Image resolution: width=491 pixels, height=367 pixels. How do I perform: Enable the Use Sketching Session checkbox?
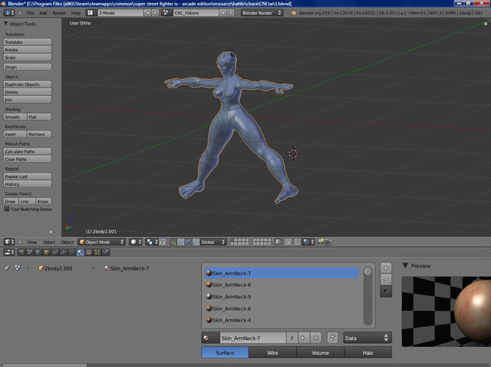pyautogui.click(x=7, y=209)
